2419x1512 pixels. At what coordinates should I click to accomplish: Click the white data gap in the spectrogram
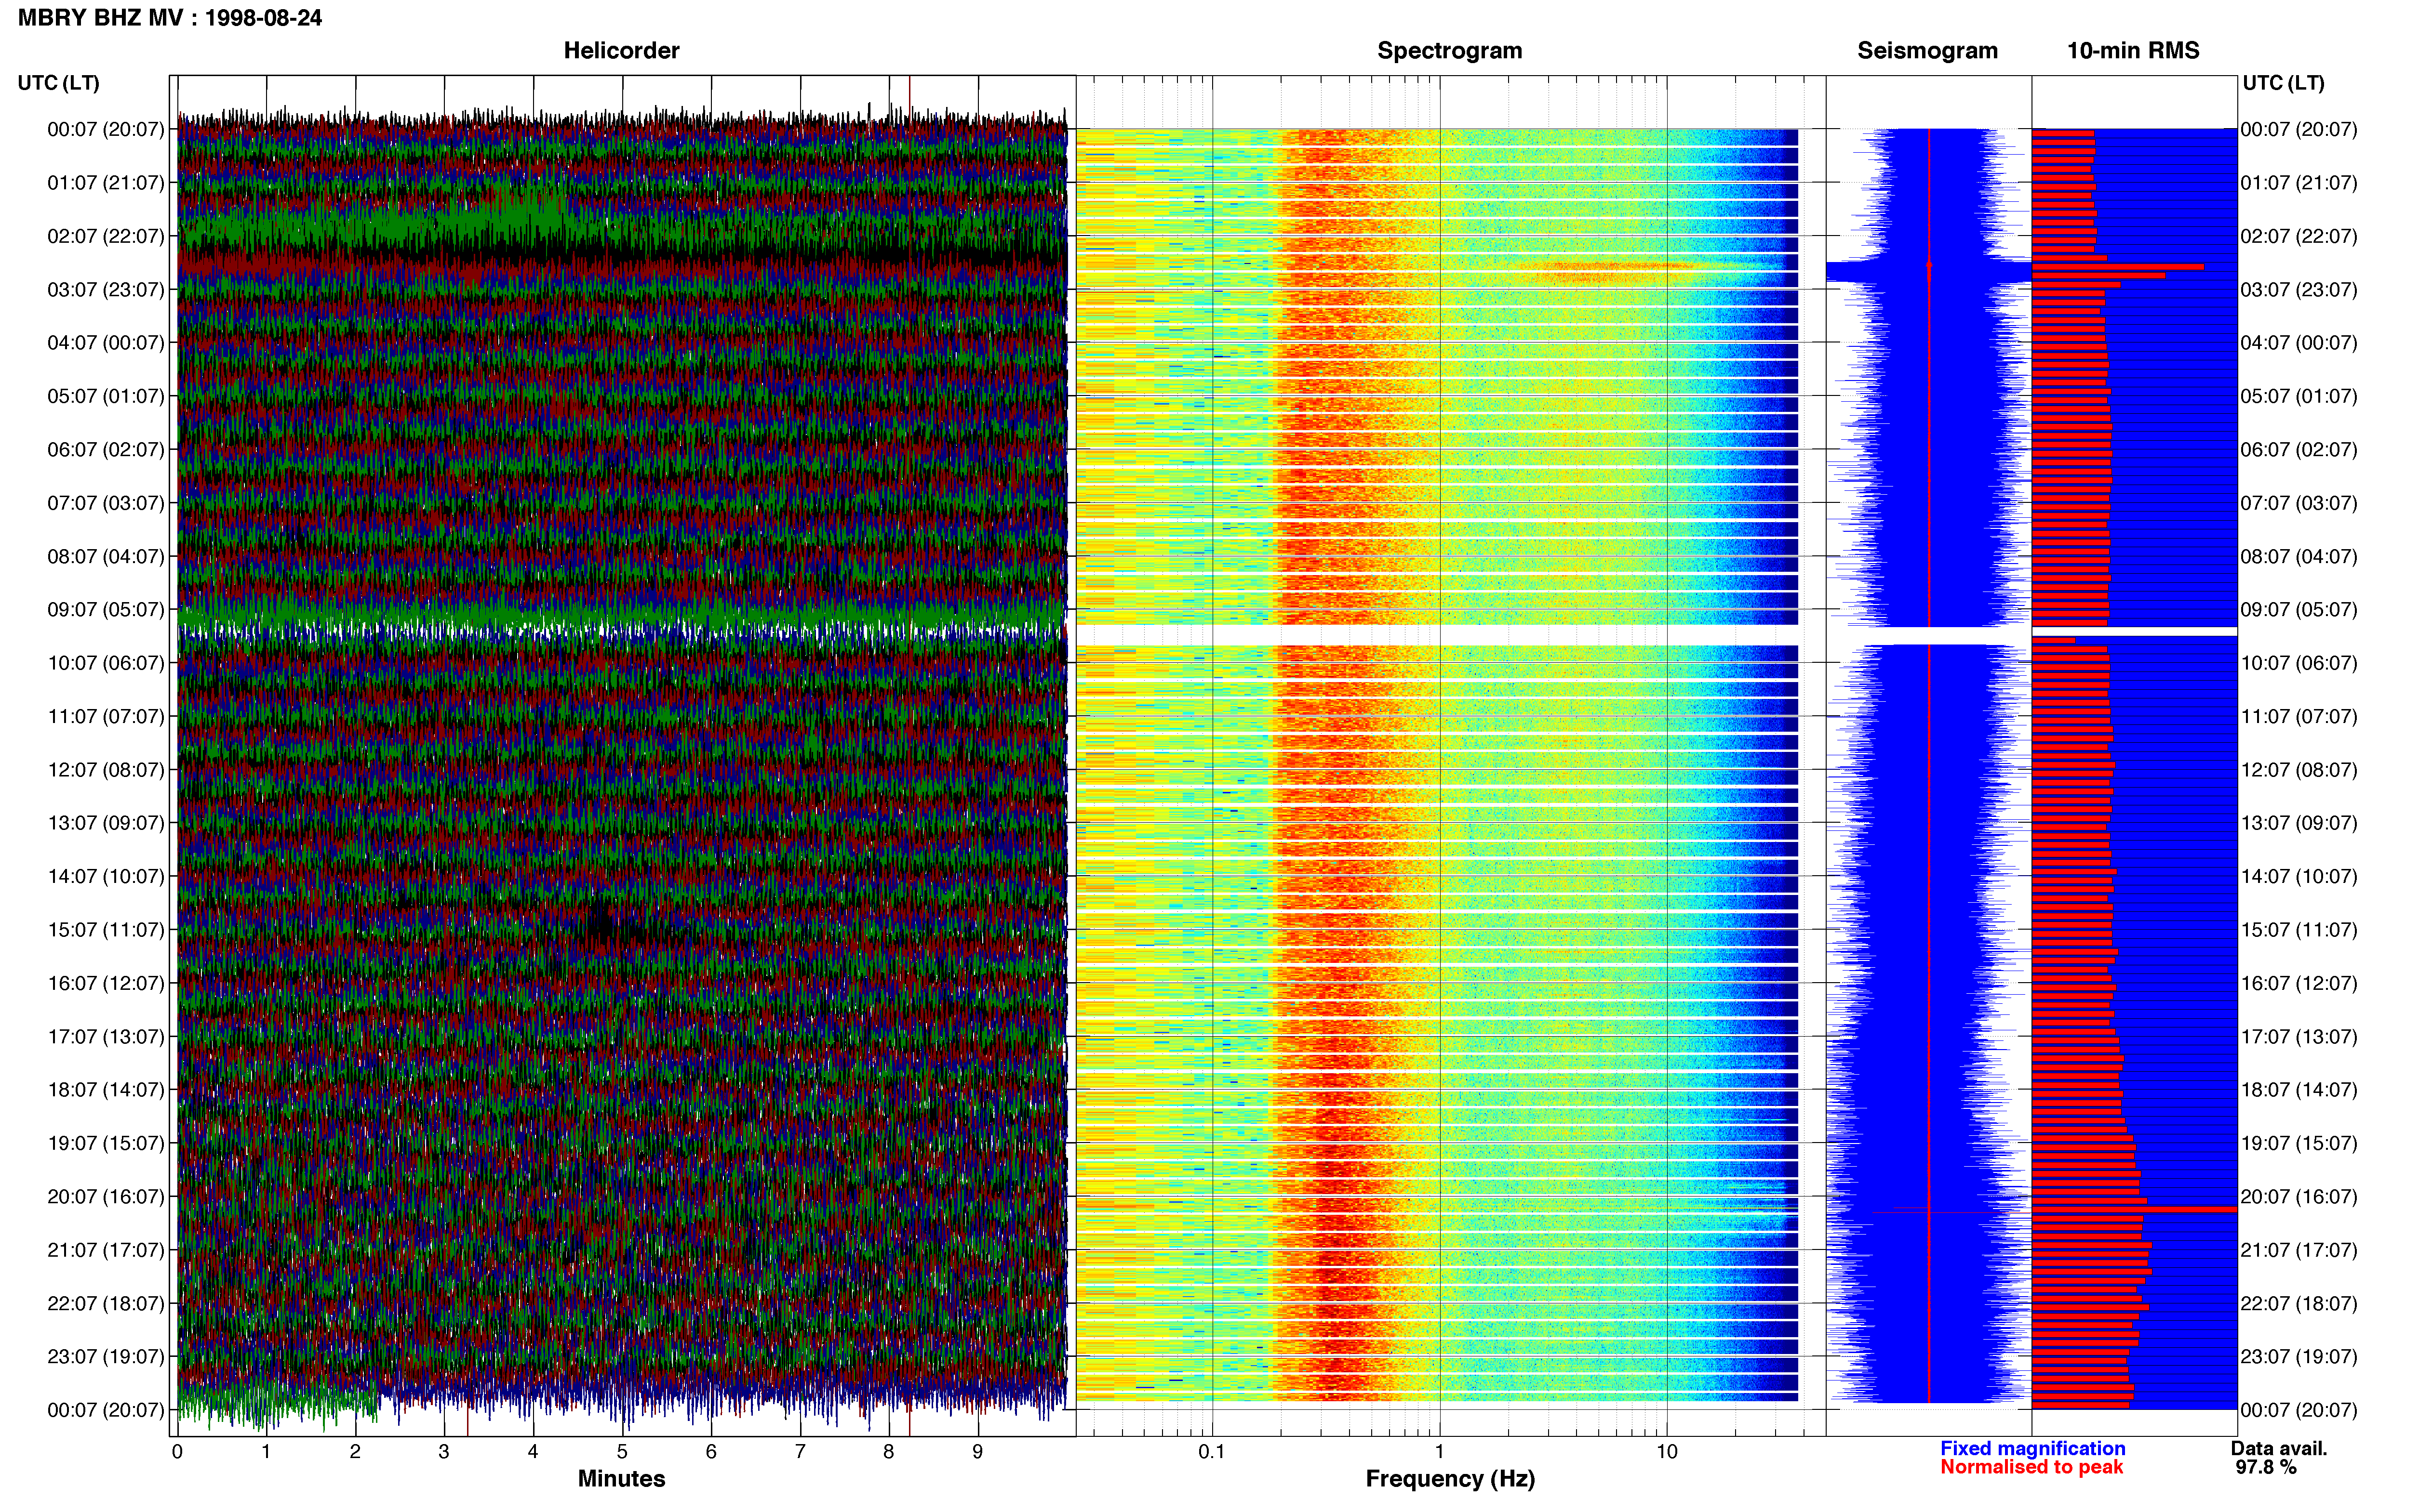point(1437,635)
